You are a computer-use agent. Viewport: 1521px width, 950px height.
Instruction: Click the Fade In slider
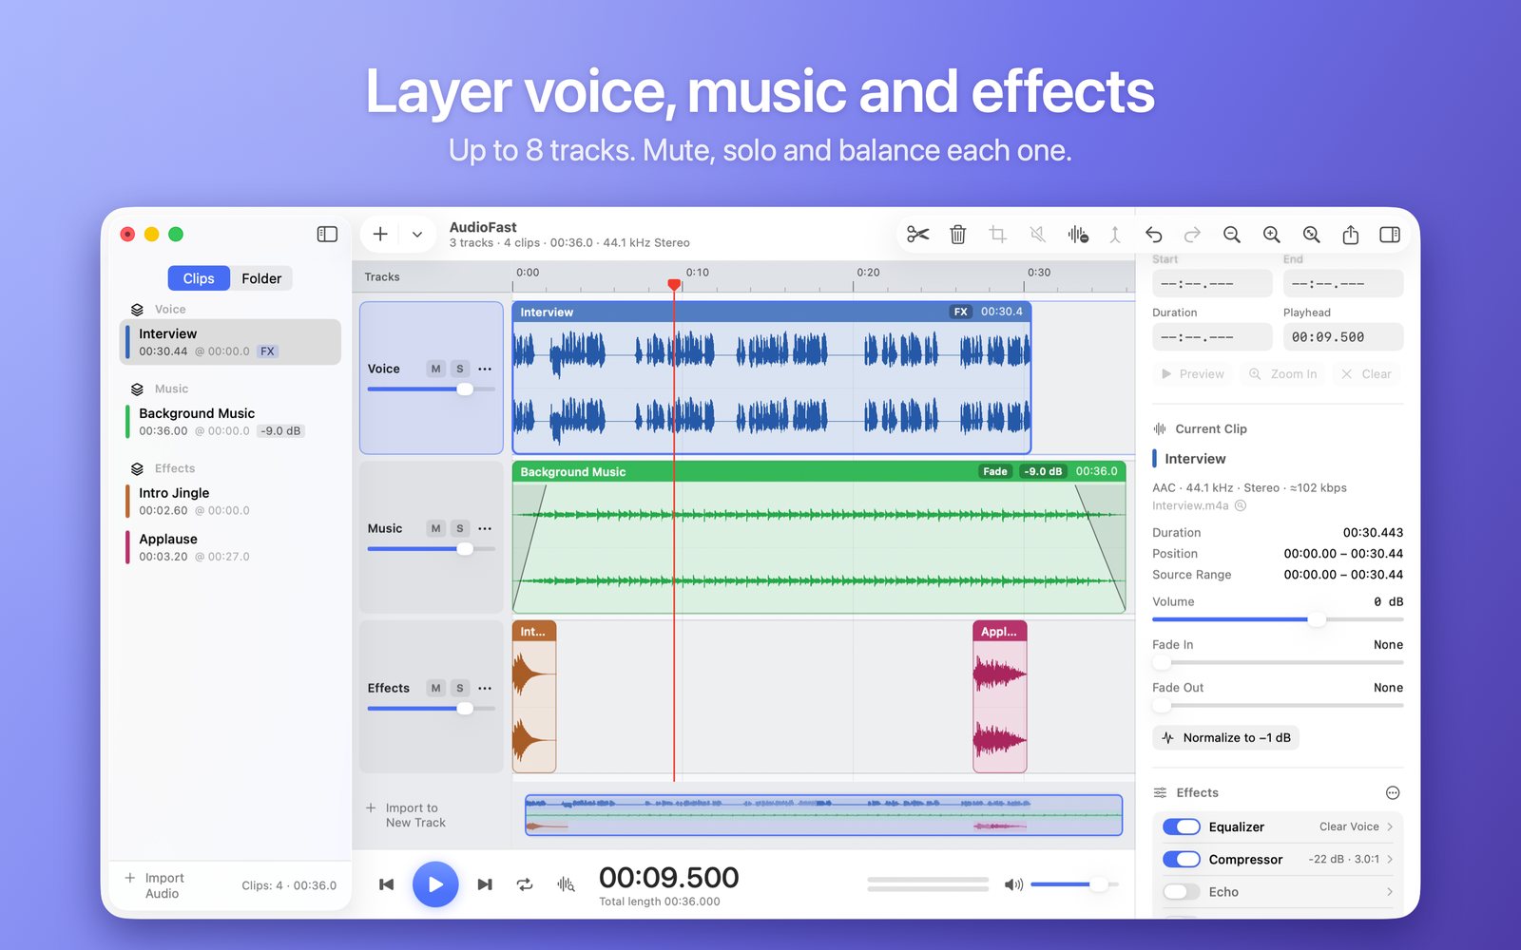click(x=1278, y=662)
